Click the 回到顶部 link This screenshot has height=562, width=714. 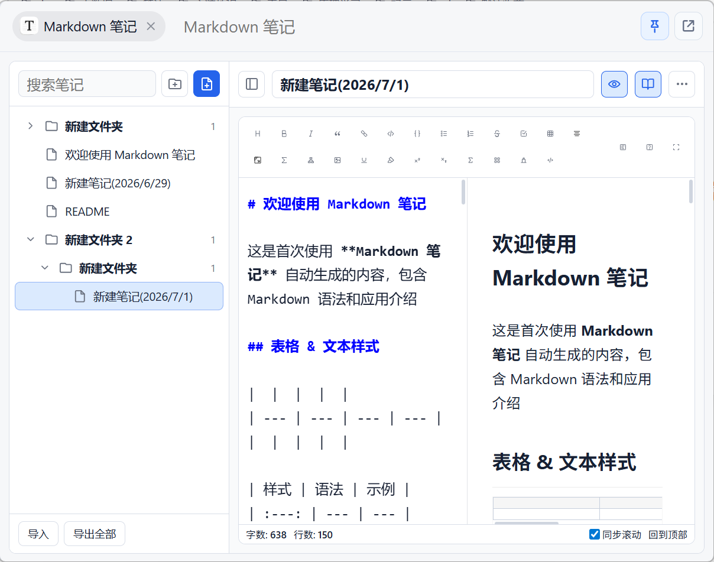coord(668,535)
